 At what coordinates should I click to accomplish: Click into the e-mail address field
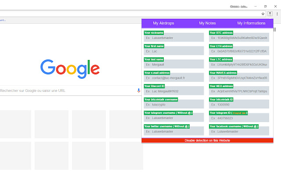(x=174, y=78)
